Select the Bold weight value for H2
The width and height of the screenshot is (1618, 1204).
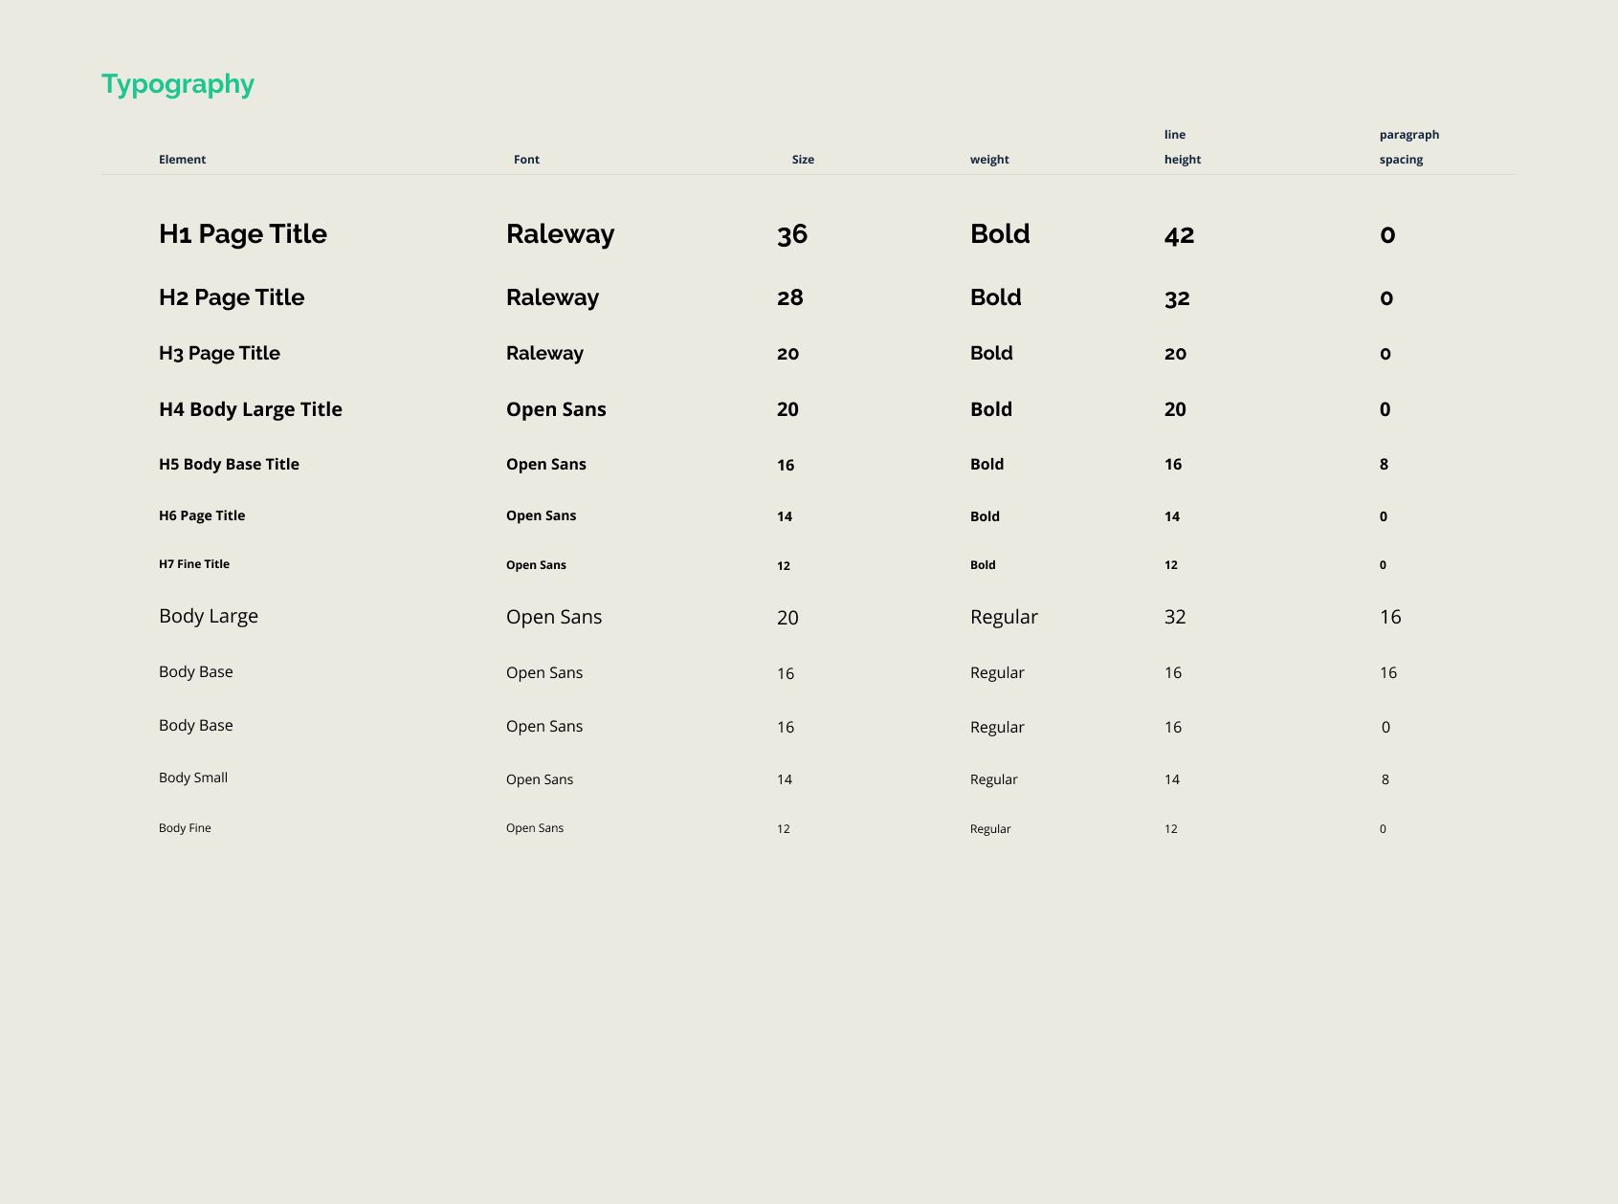click(x=995, y=297)
